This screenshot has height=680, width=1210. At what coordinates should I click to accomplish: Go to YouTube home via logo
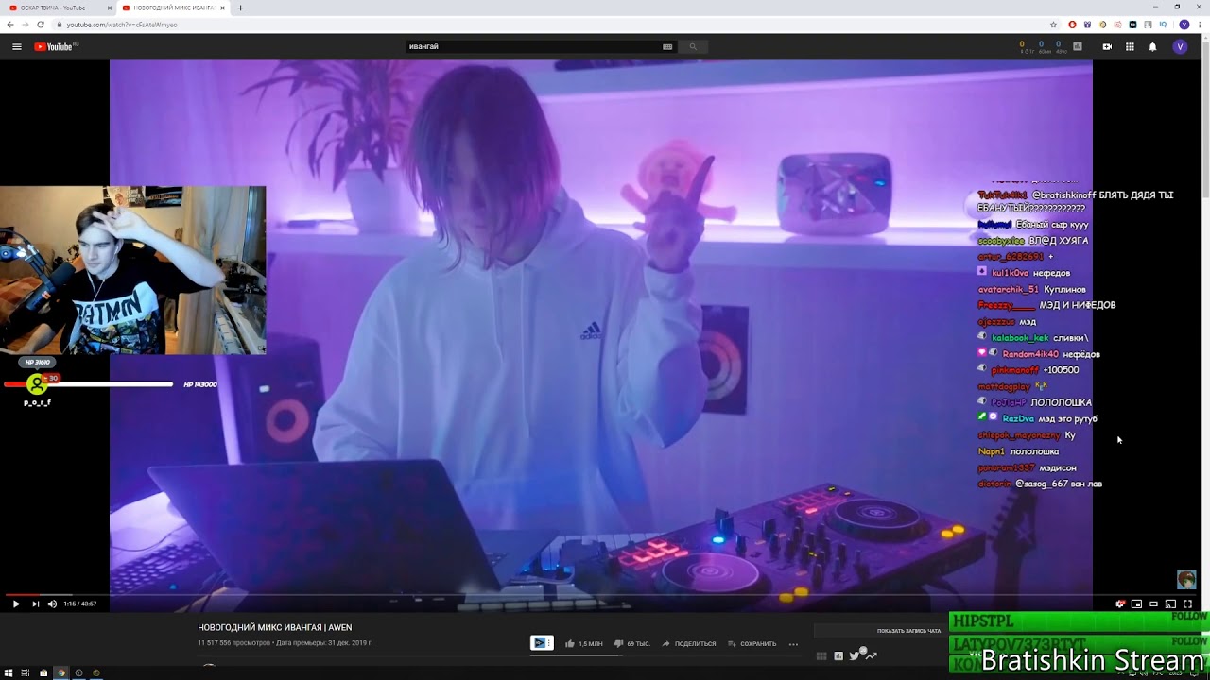(56, 46)
